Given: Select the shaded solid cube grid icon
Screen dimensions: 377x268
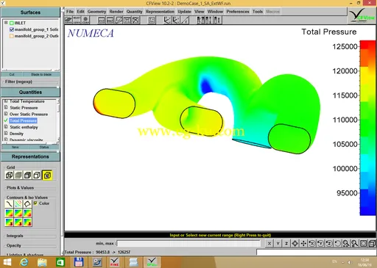Looking at the screenshot, I should [28, 175].
